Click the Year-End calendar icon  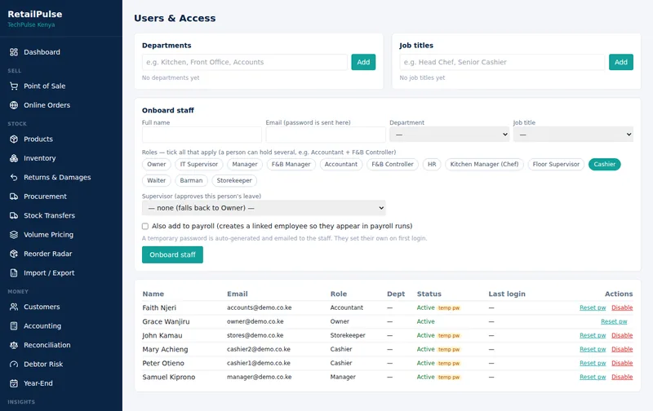click(14, 383)
